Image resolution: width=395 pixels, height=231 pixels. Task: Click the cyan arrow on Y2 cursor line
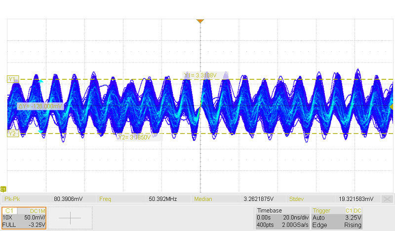[40, 132]
